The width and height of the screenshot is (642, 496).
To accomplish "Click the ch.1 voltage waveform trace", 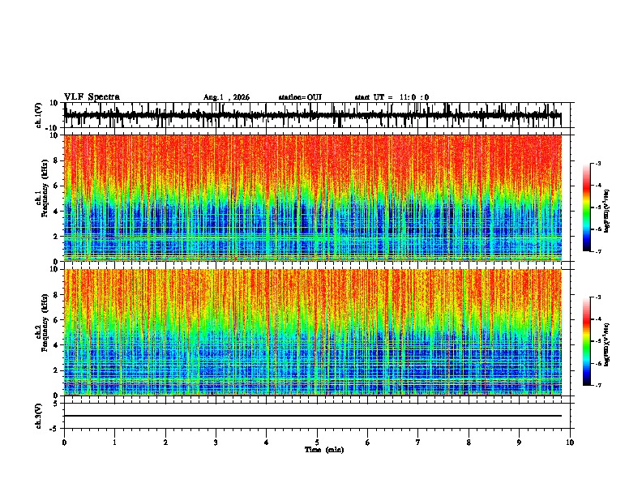I will click(313, 115).
